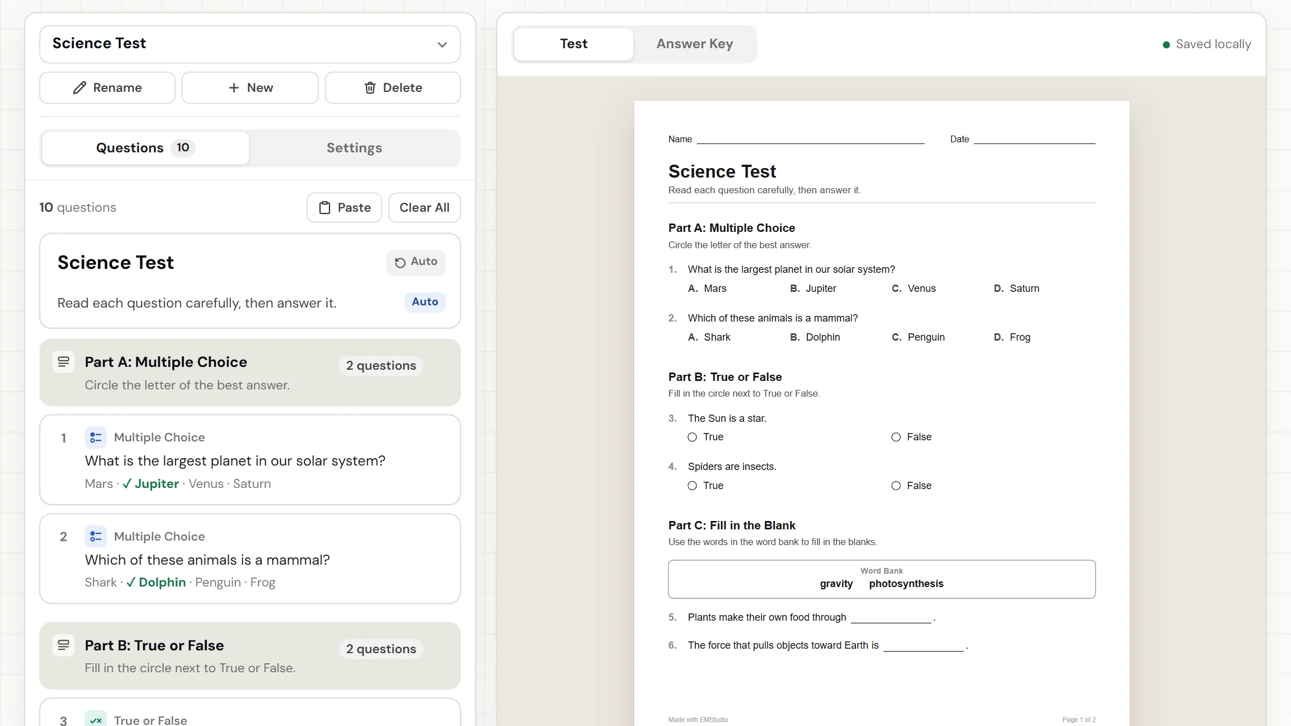Select the Part A: Multiple Choice section card
1291x726 pixels.
pos(250,373)
